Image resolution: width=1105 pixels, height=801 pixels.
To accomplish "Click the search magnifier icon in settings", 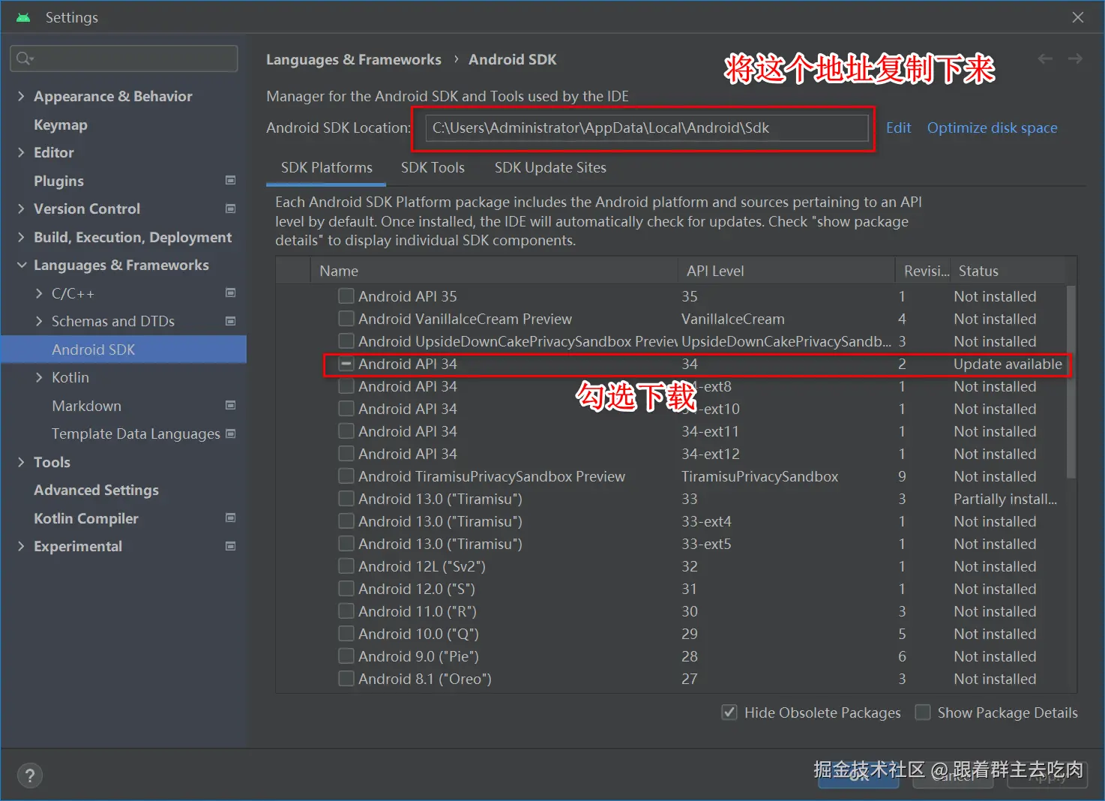I will (x=25, y=58).
